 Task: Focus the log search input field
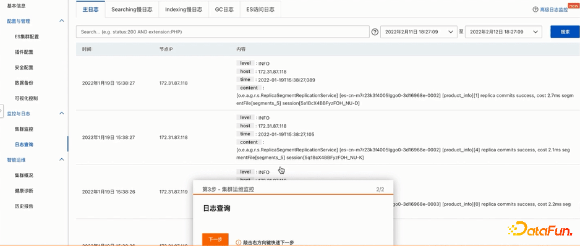click(223, 32)
